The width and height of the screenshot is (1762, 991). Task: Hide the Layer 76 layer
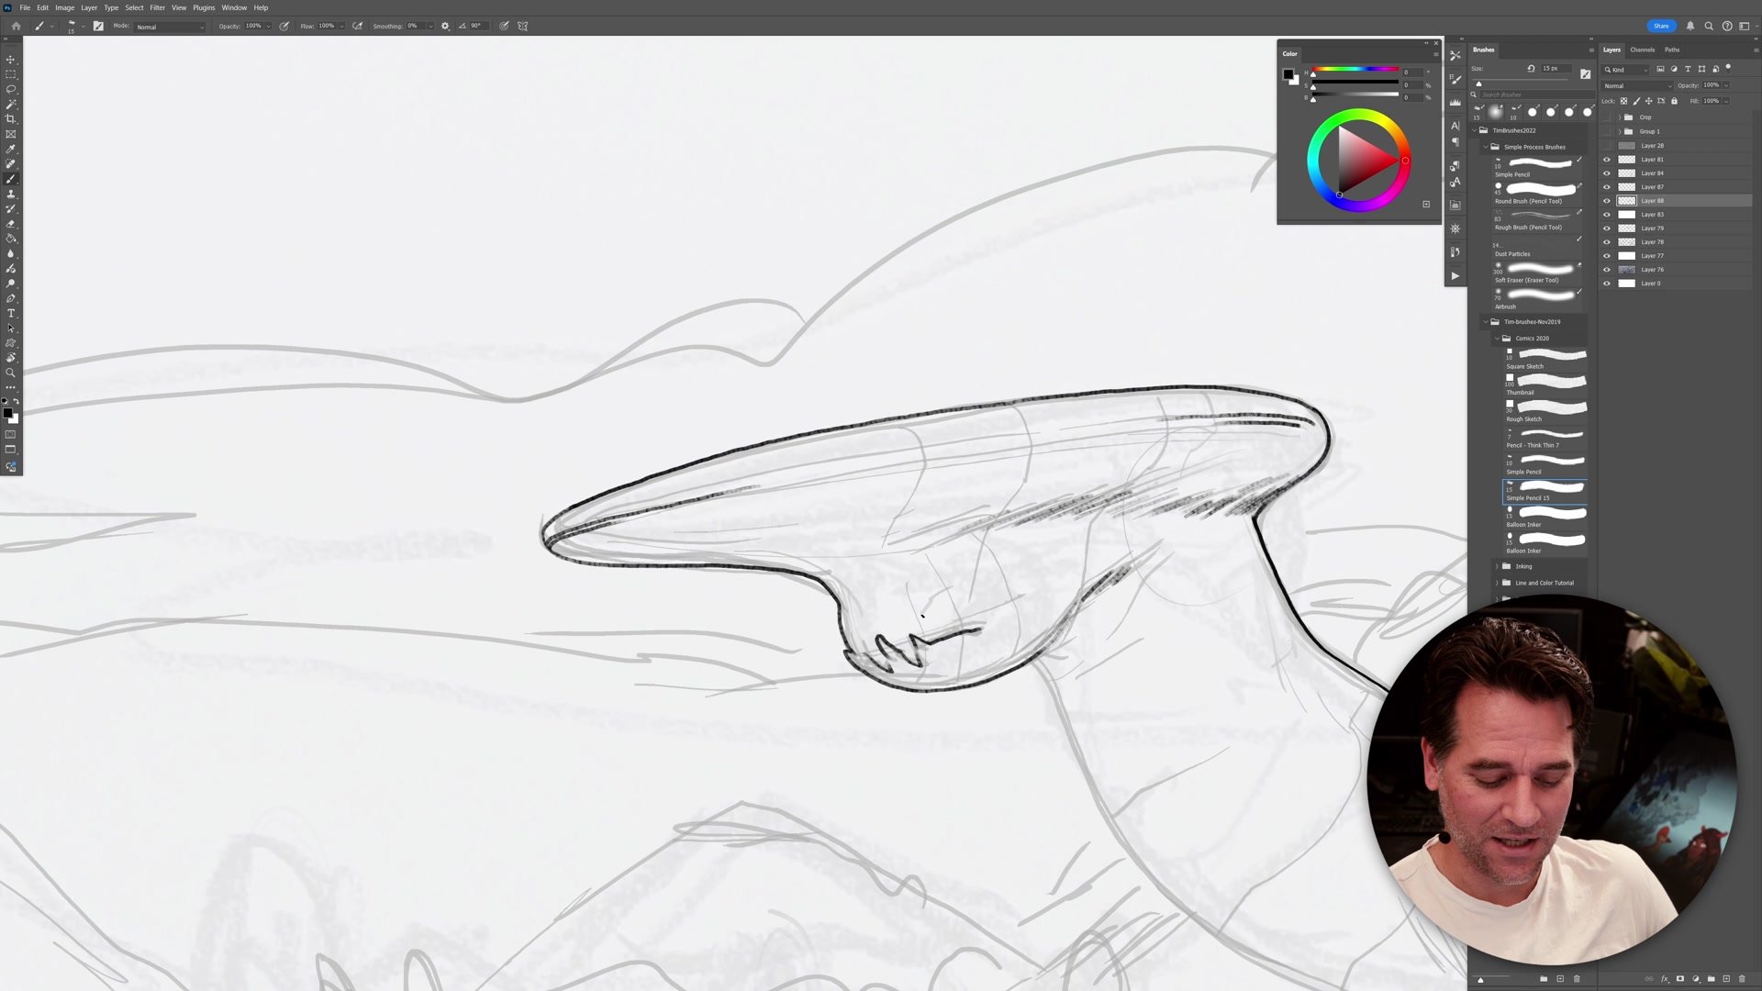point(1607,269)
